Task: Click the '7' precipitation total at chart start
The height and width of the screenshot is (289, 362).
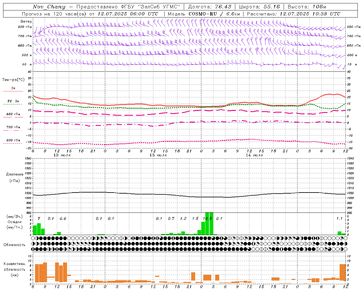Action: (x=39, y=218)
